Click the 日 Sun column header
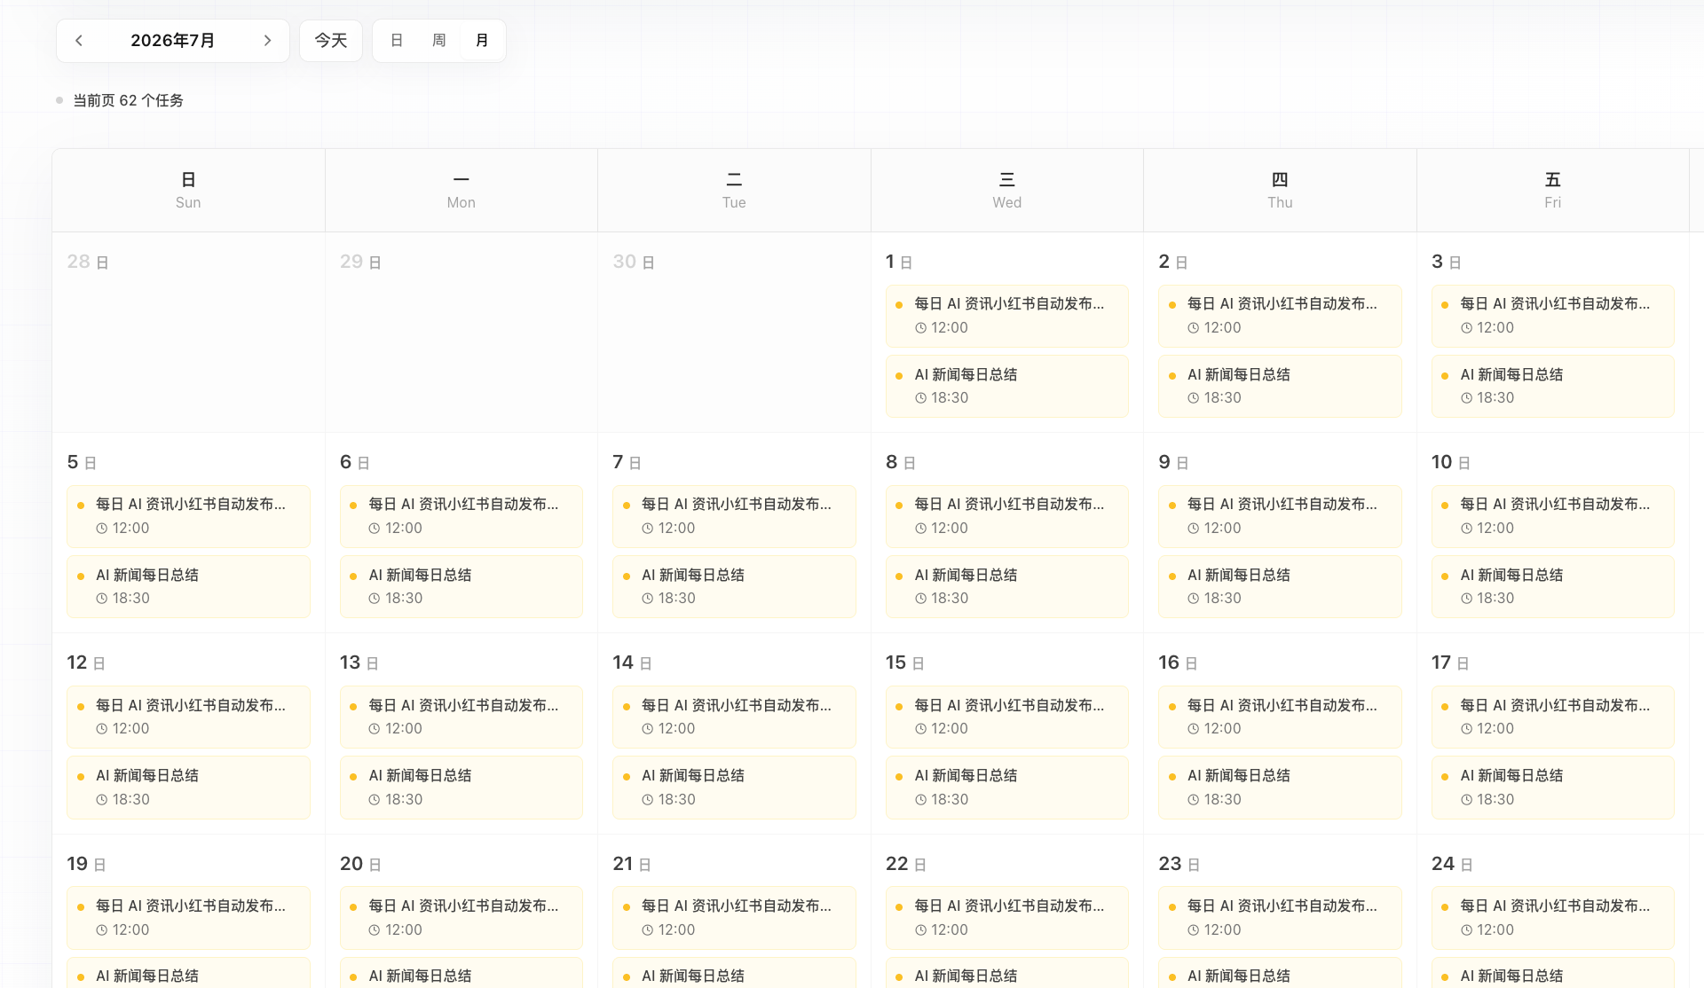This screenshot has width=1704, height=988. (188, 190)
